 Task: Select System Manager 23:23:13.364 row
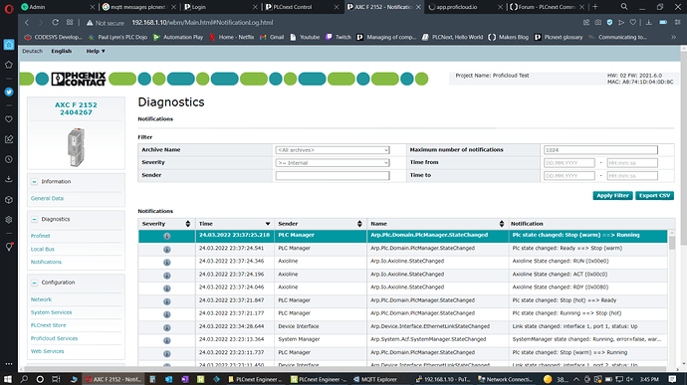[x=403, y=339]
